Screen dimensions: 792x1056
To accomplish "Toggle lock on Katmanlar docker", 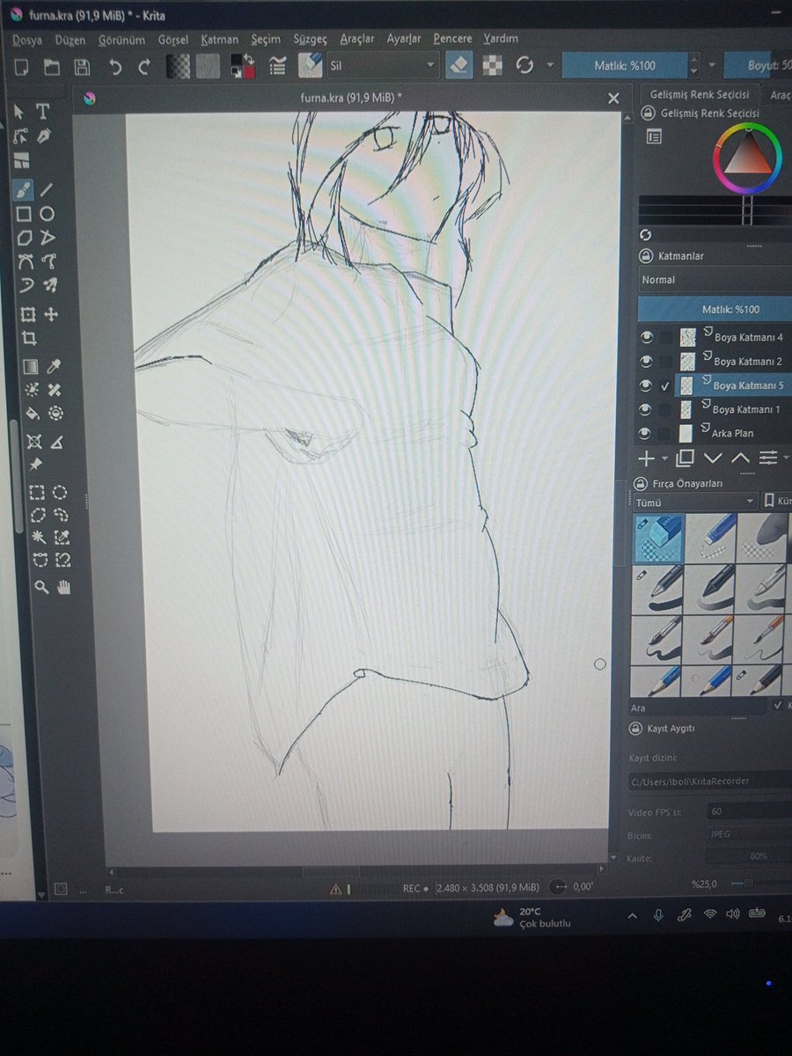I will pyautogui.click(x=645, y=256).
